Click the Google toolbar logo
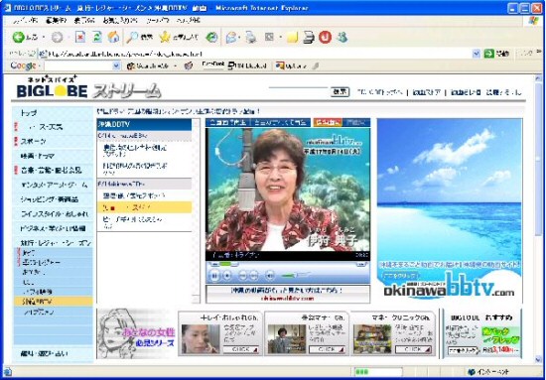 (23, 65)
